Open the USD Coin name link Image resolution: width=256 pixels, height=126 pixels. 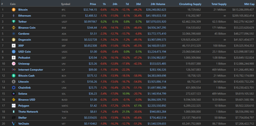(24, 52)
